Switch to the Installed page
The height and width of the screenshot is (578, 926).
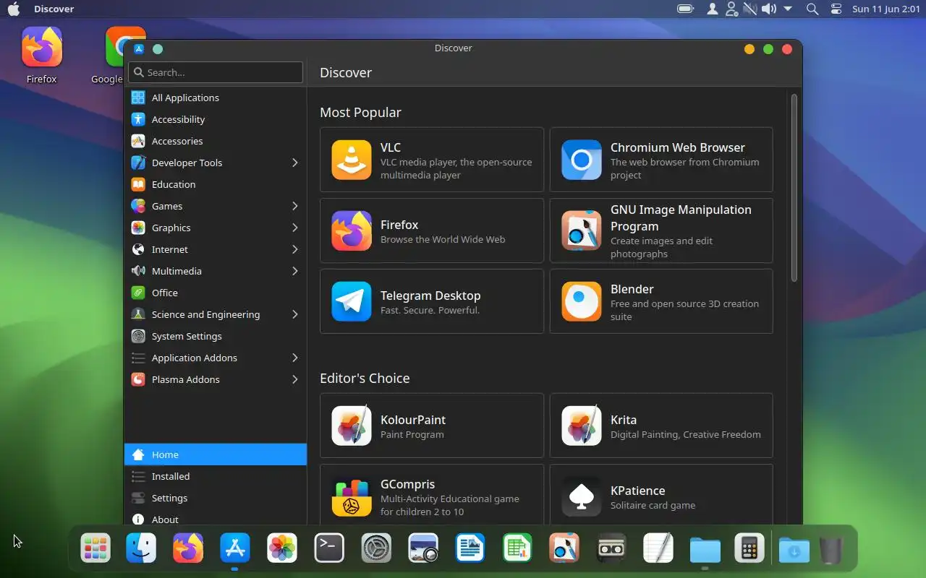point(216,476)
